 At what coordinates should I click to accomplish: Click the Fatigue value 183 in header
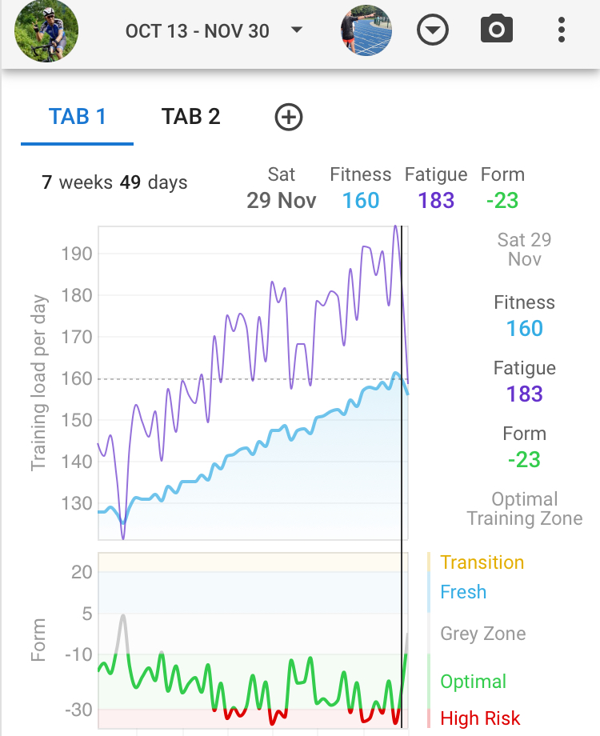coord(436,200)
